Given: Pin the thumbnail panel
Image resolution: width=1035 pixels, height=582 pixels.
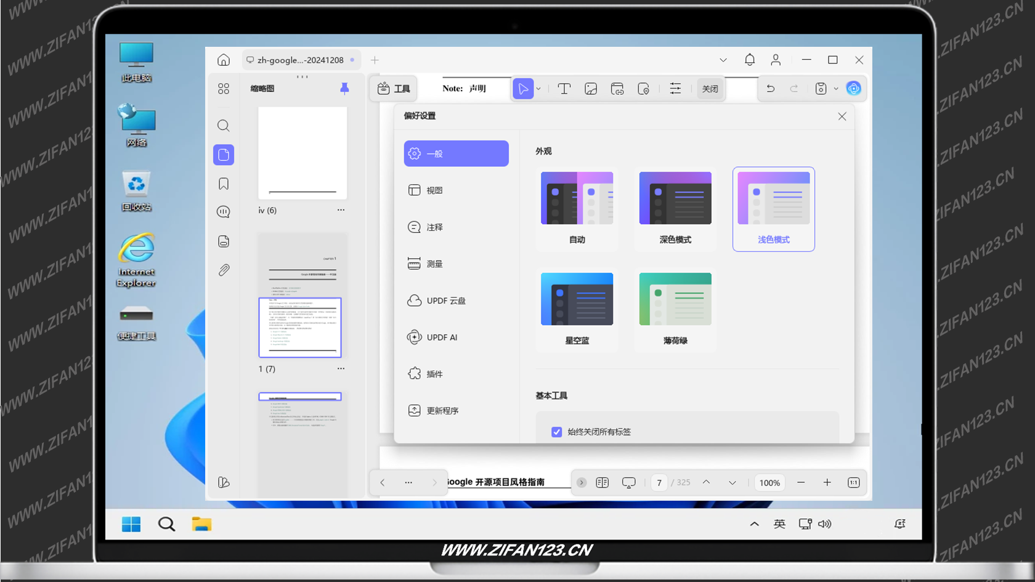Looking at the screenshot, I should click(344, 89).
